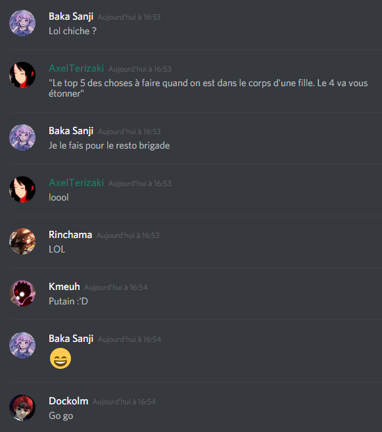
Task: Click the 'Putain :'D' message
Action: [68, 301]
